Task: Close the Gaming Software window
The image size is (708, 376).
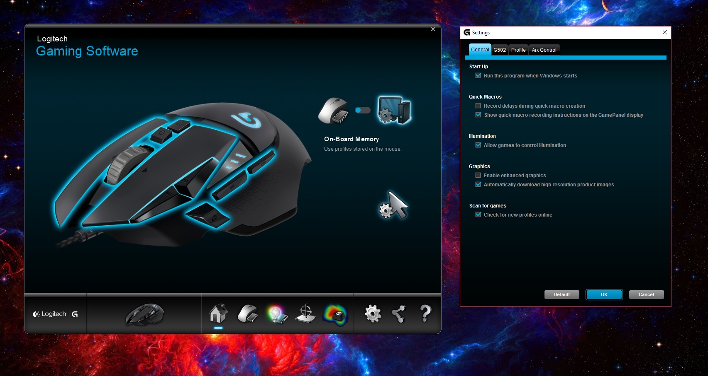Action: (433, 29)
